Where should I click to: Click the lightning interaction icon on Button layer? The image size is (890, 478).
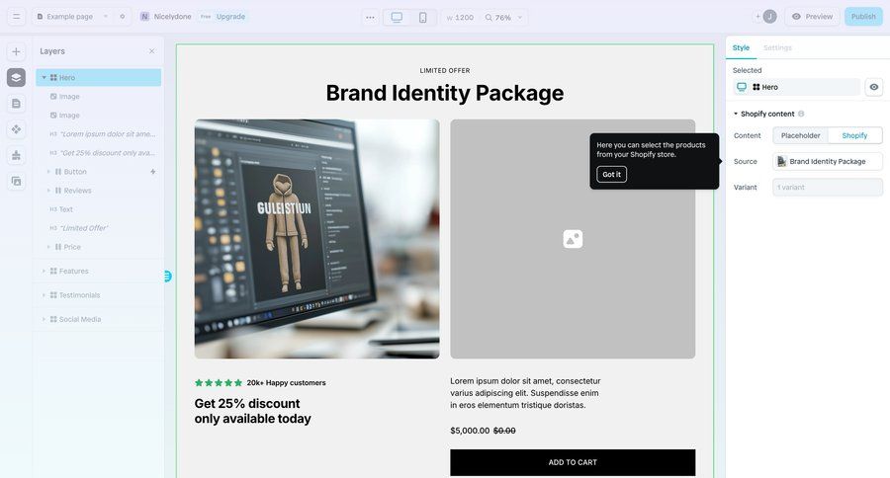(152, 171)
